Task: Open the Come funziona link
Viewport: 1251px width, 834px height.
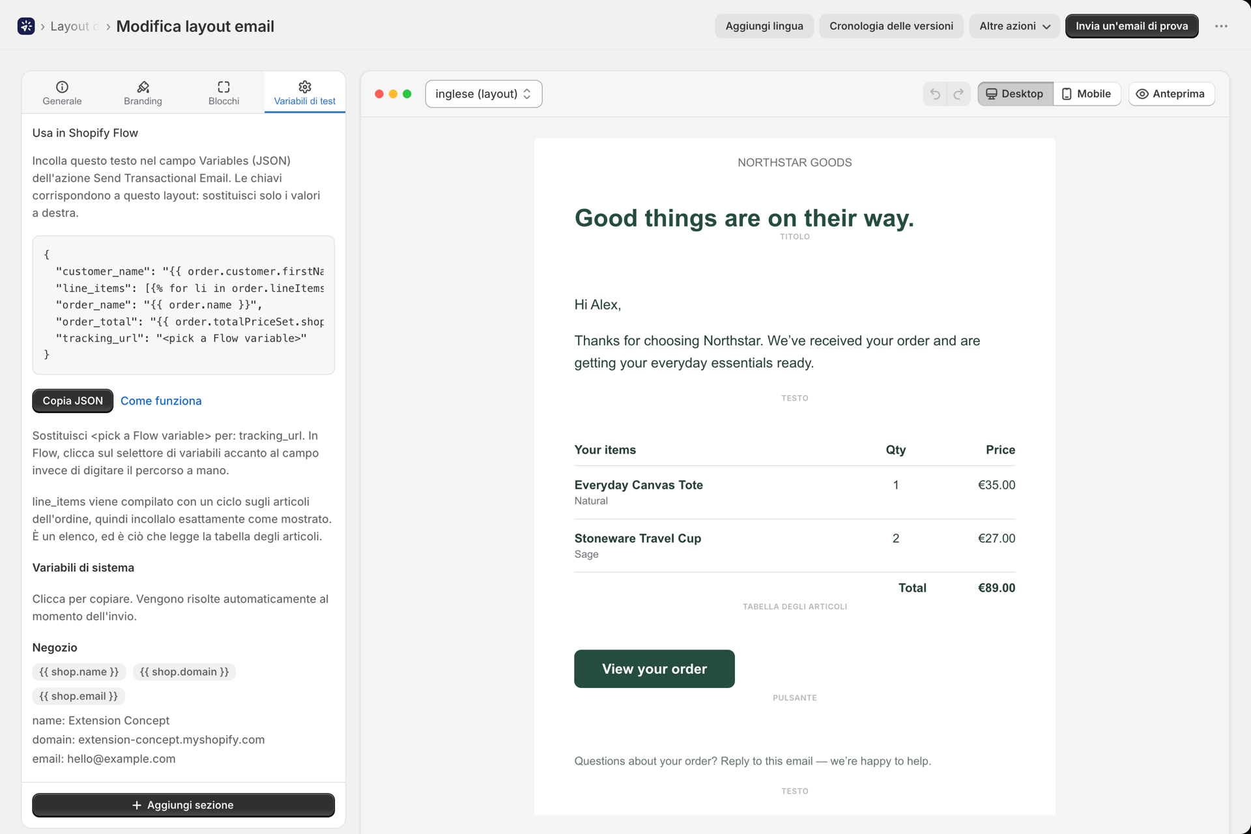Action: (161, 401)
